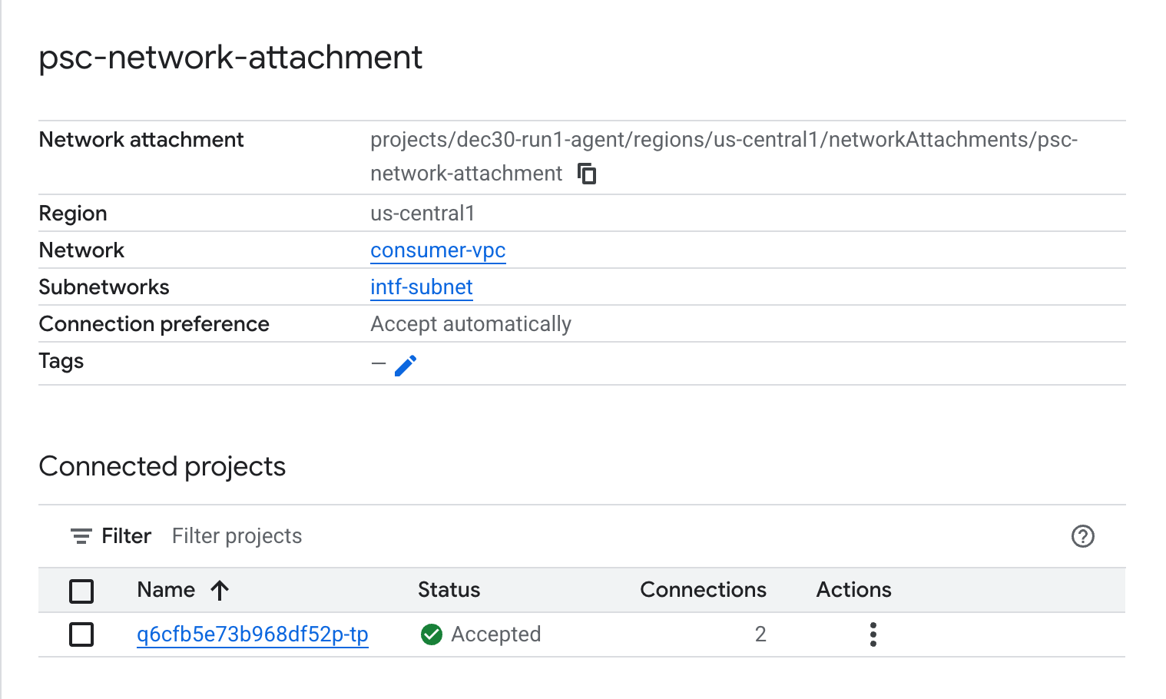Screen dimensions: 1166x699
Task: Click the Connections count value 2
Action: [x=760, y=634]
